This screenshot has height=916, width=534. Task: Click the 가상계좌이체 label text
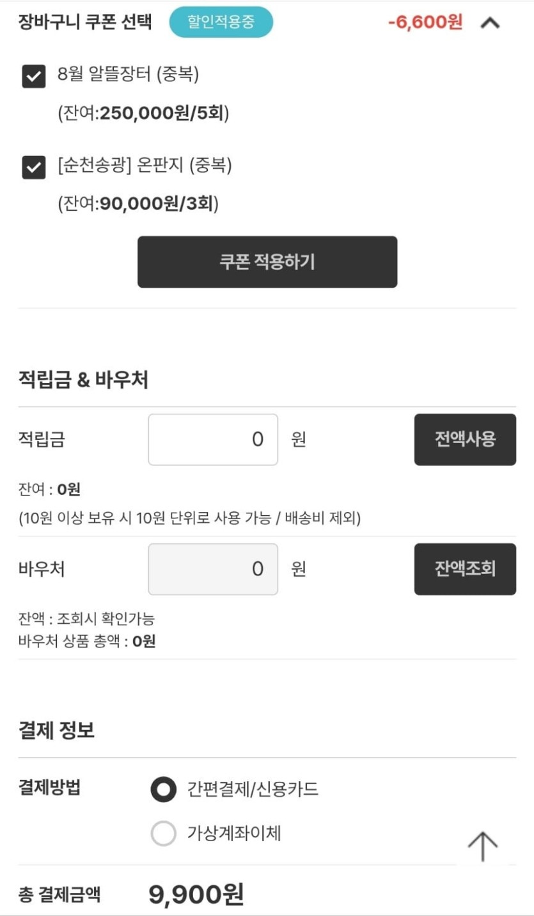pos(234,834)
